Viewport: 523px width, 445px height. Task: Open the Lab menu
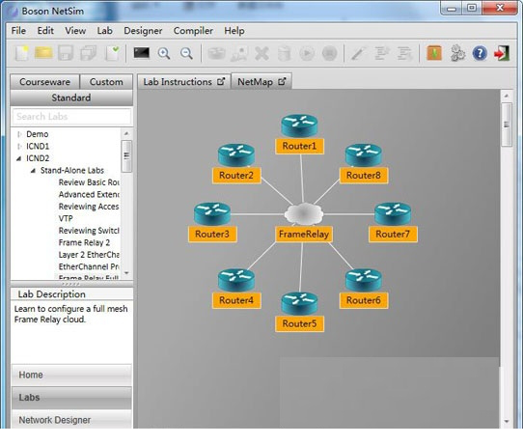pyautogui.click(x=105, y=31)
